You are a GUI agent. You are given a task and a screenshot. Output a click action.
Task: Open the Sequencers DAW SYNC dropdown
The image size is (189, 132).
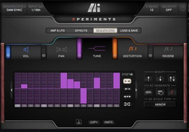pos(14,8)
